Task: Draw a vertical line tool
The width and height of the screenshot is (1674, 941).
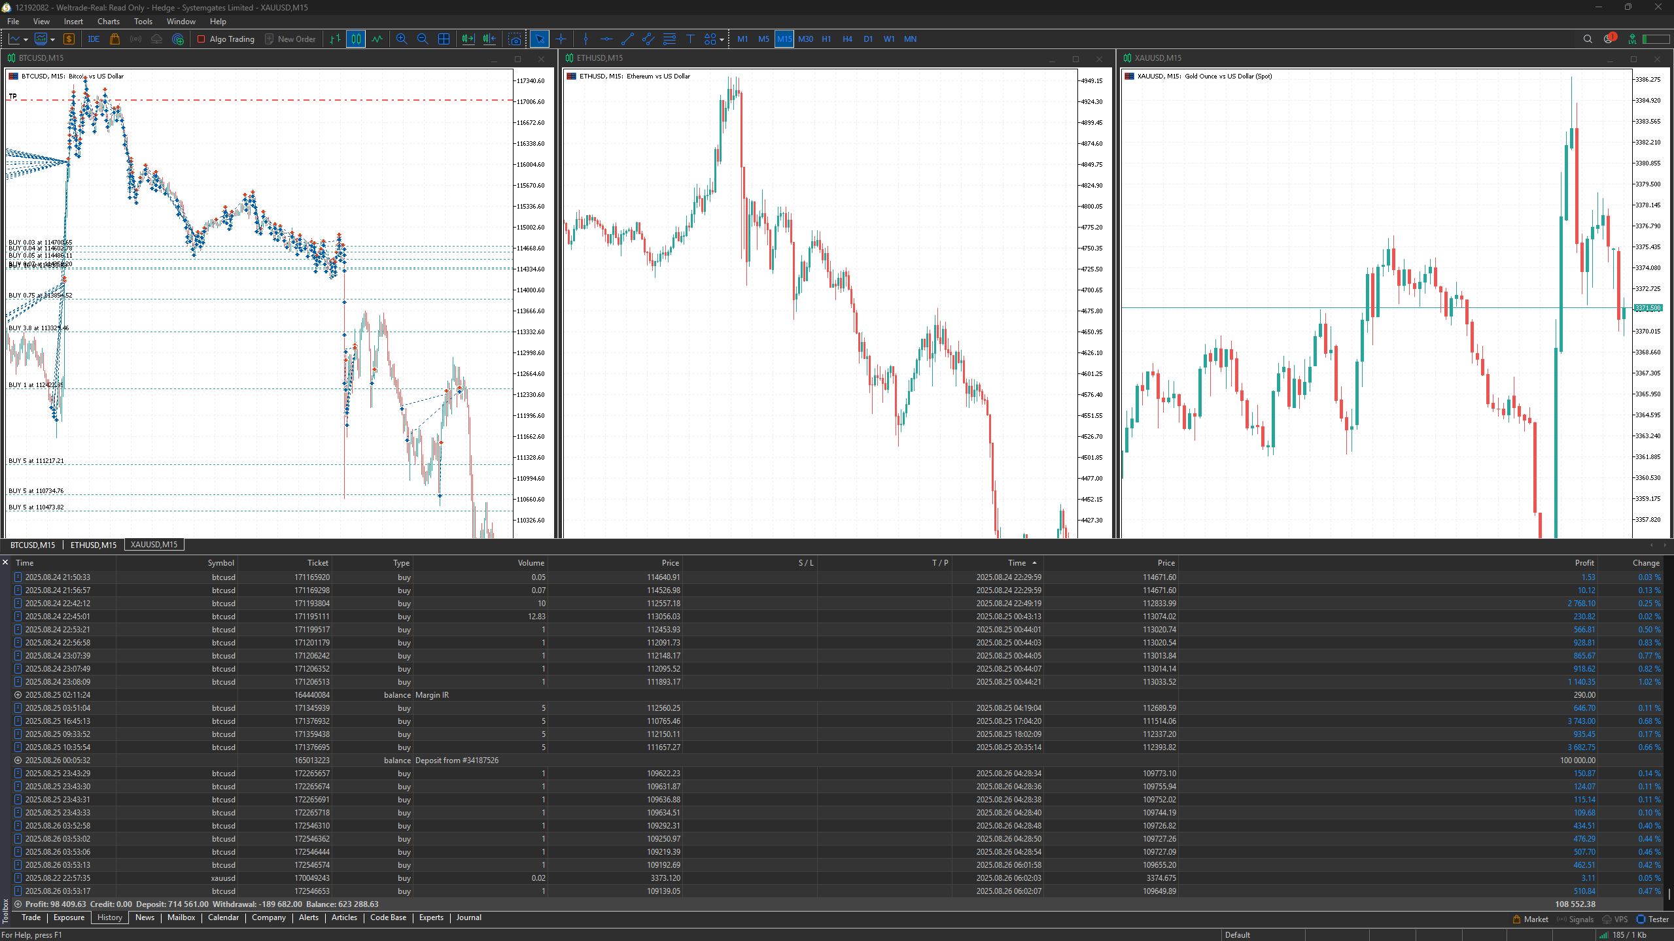Action: [585, 39]
